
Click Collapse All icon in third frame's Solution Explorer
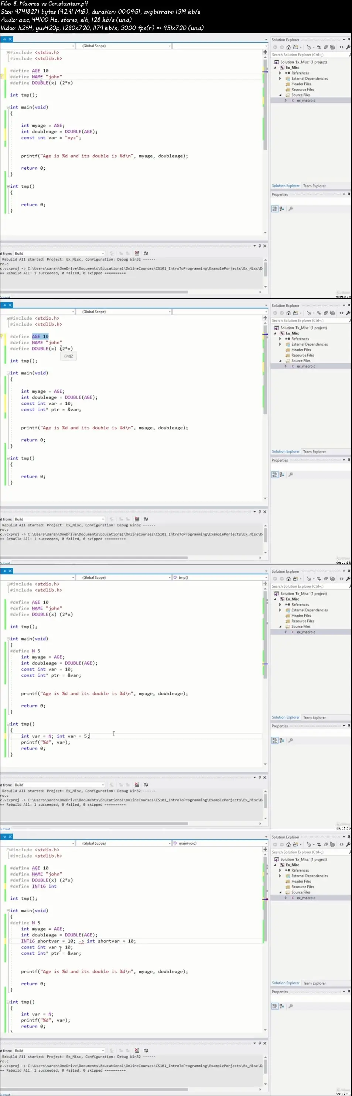click(x=326, y=578)
